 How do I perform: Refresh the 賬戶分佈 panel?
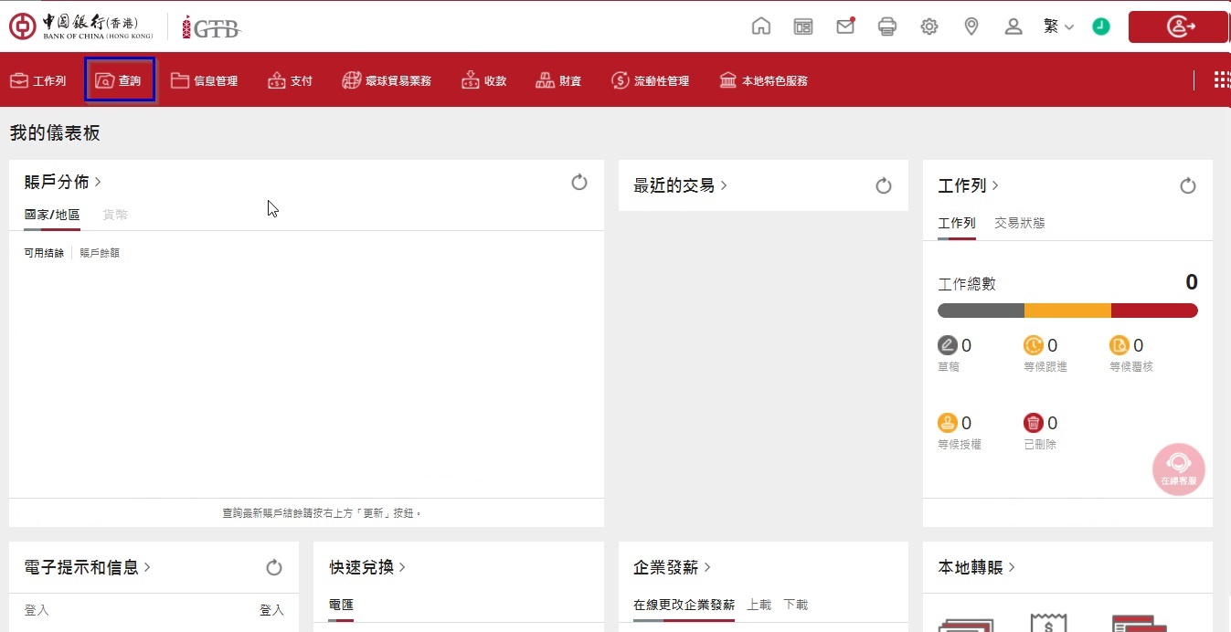click(x=579, y=183)
